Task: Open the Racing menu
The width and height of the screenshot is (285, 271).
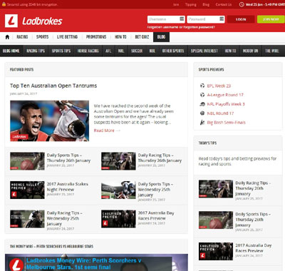Action: click(x=22, y=37)
